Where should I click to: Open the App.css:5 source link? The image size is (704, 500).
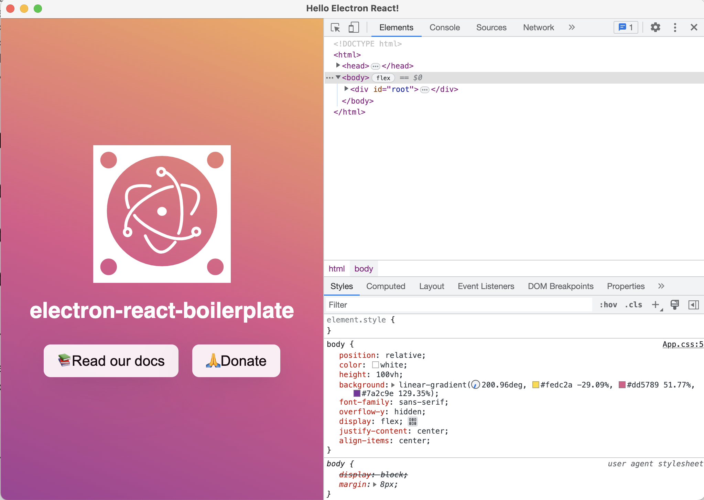[x=682, y=344]
